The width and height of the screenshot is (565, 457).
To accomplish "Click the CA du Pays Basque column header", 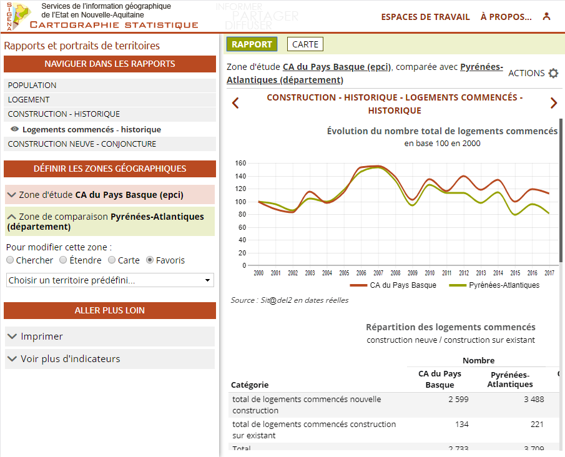I will pyautogui.click(x=440, y=379).
